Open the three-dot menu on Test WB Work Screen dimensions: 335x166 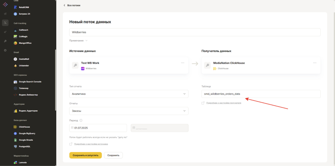183,63
